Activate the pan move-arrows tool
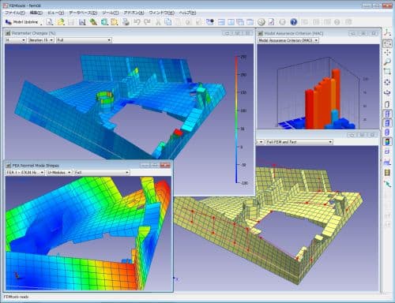 [x=387, y=53]
